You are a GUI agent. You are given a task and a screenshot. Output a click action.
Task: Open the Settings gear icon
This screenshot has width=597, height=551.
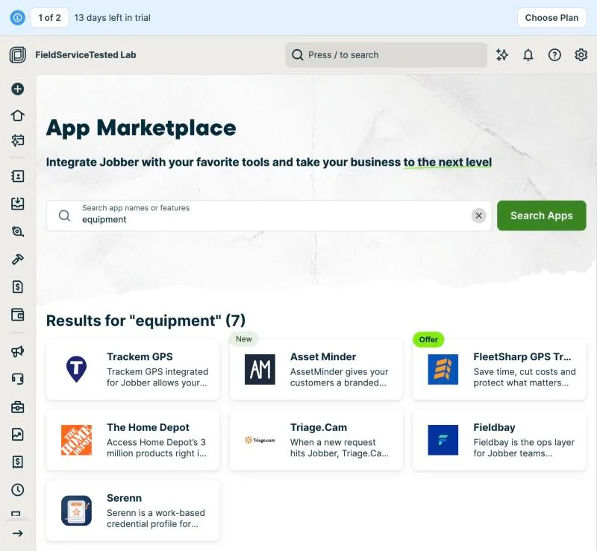click(x=581, y=54)
